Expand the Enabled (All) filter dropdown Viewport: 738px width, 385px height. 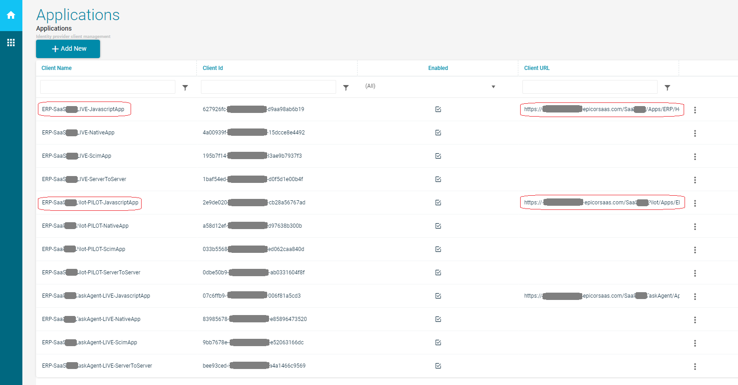(493, 86)
